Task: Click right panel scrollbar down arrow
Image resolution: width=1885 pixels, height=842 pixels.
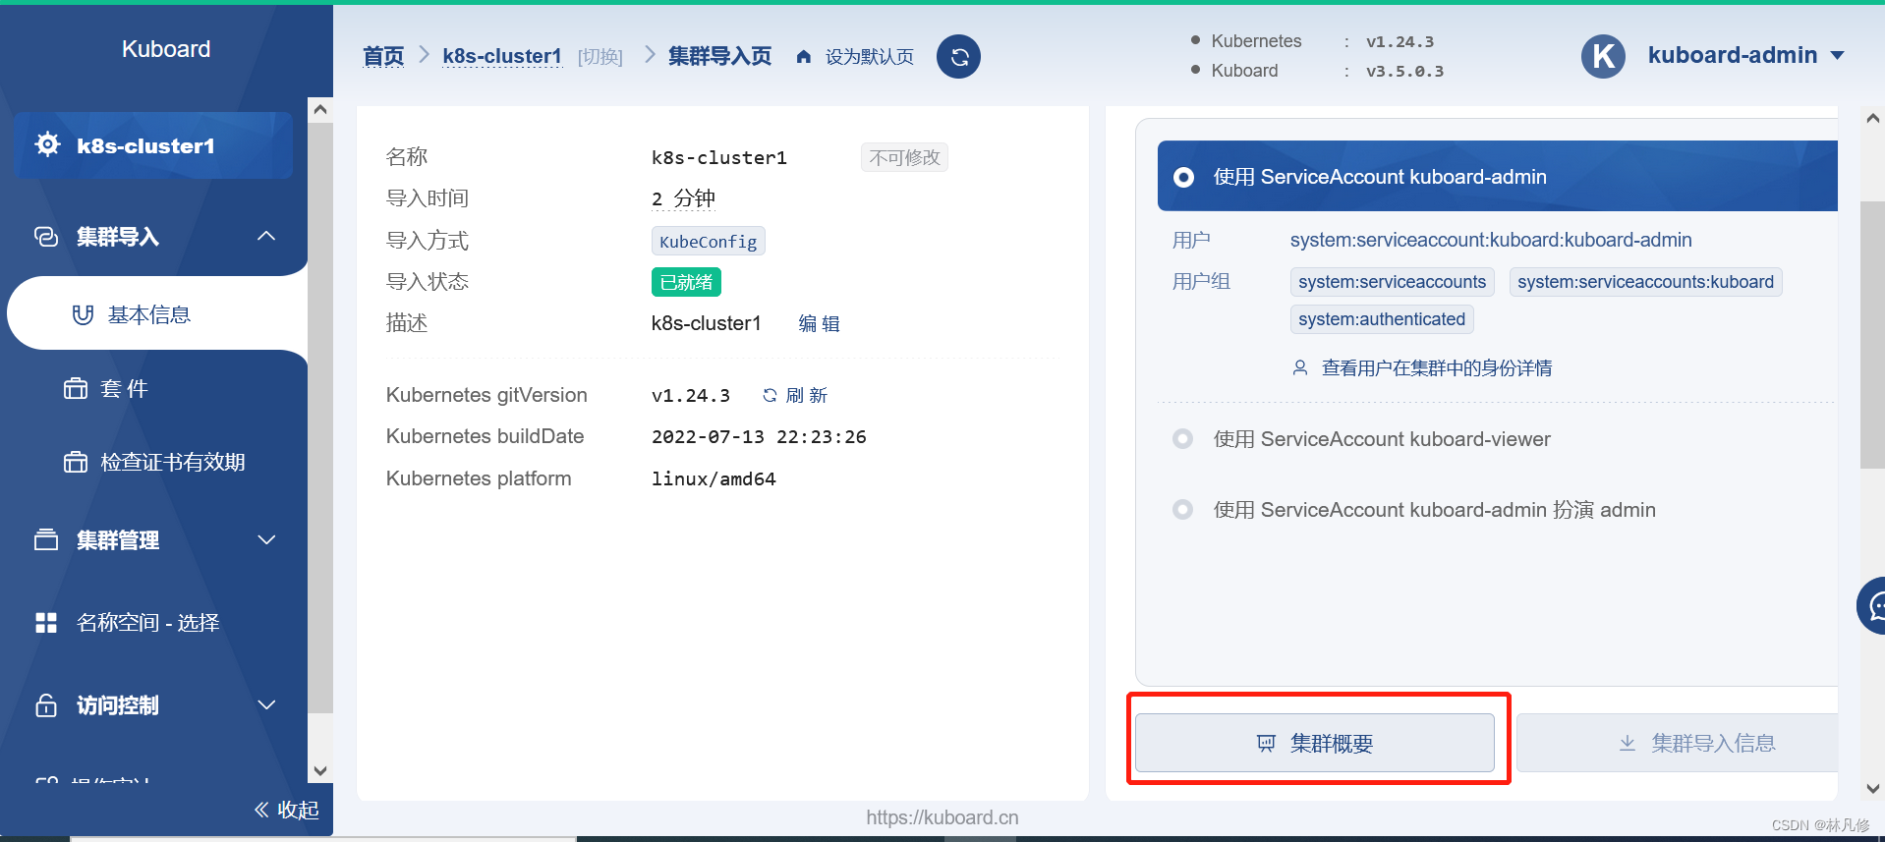Action: tap(1872, 788)
